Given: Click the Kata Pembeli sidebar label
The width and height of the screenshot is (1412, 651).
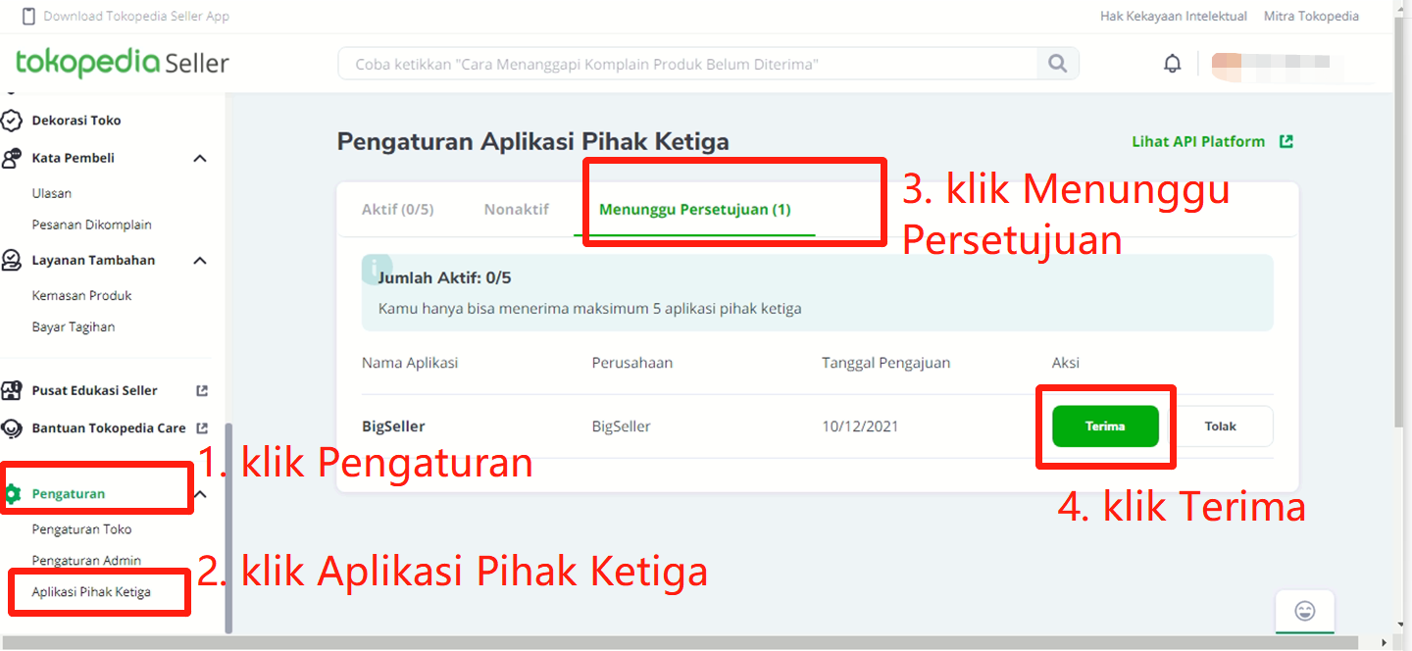Looking at the screenshot, I should (x=73, y=158).
